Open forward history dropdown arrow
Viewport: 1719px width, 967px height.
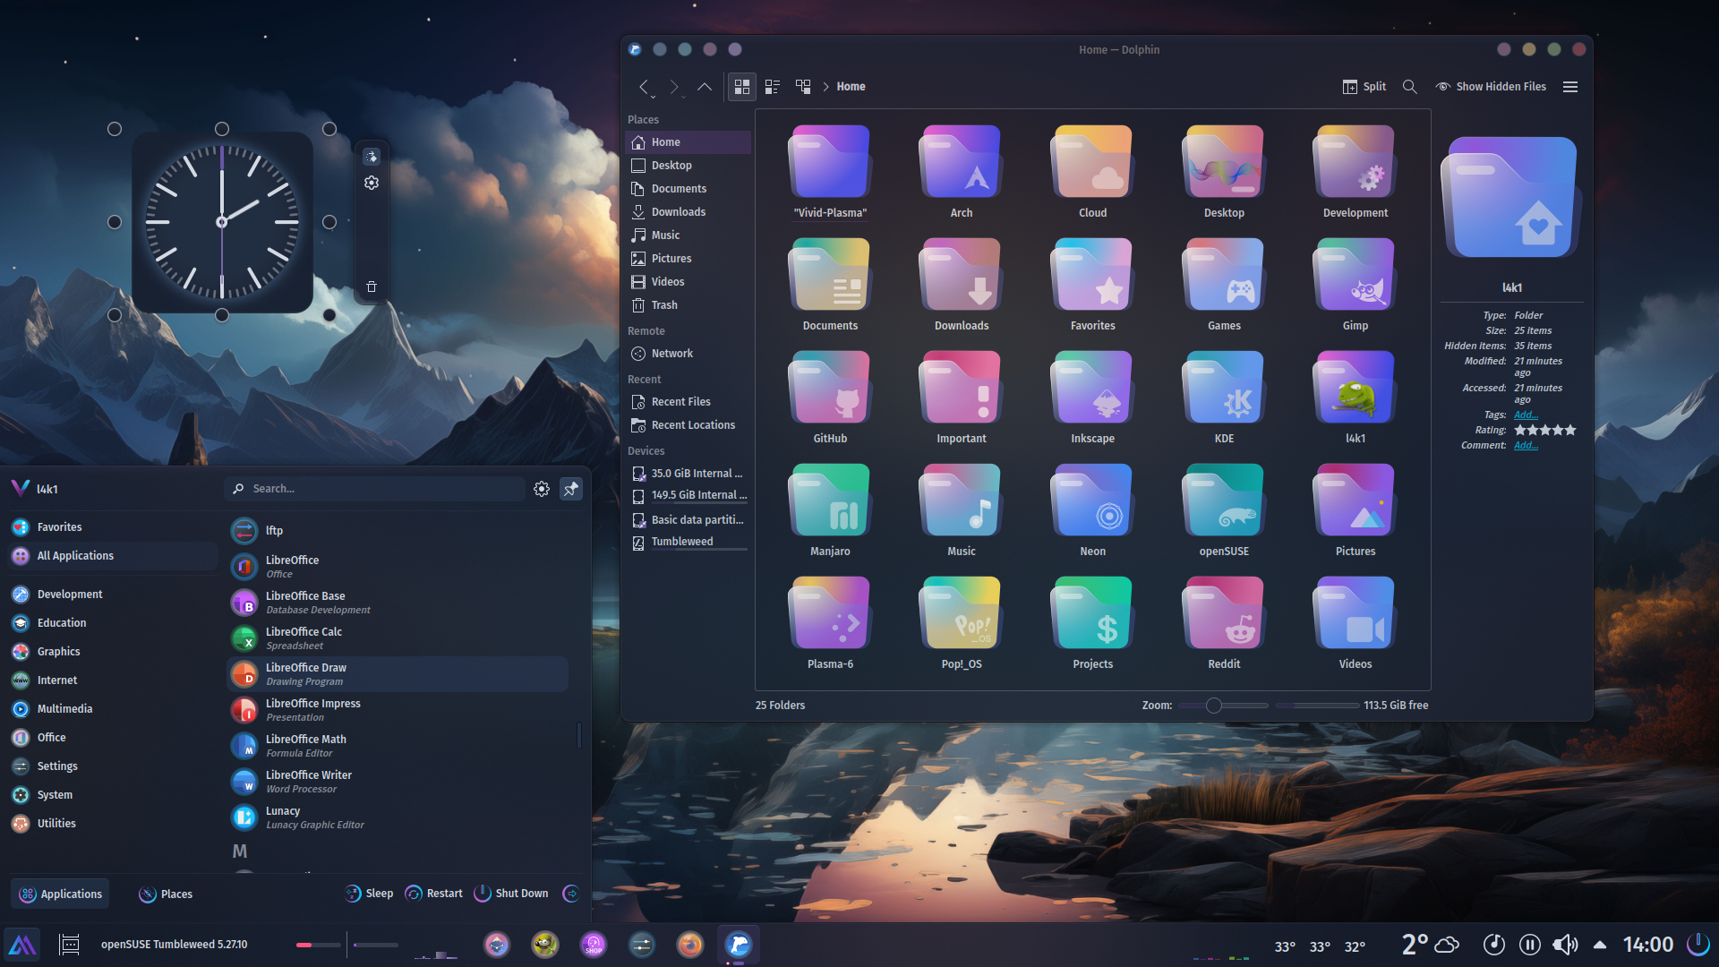pos(684,96)
